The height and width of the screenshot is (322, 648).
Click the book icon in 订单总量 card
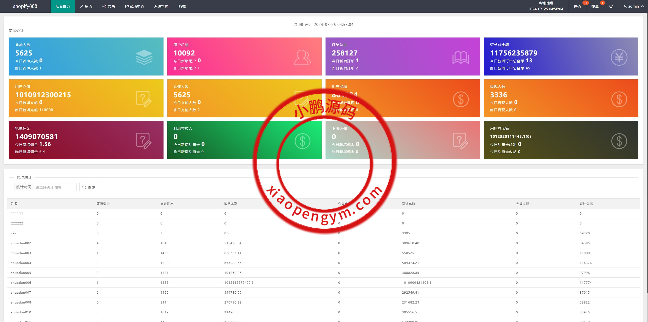pos(461,58)
